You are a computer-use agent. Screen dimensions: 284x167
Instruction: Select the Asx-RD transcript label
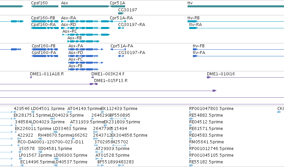click(x=68, y=24)
